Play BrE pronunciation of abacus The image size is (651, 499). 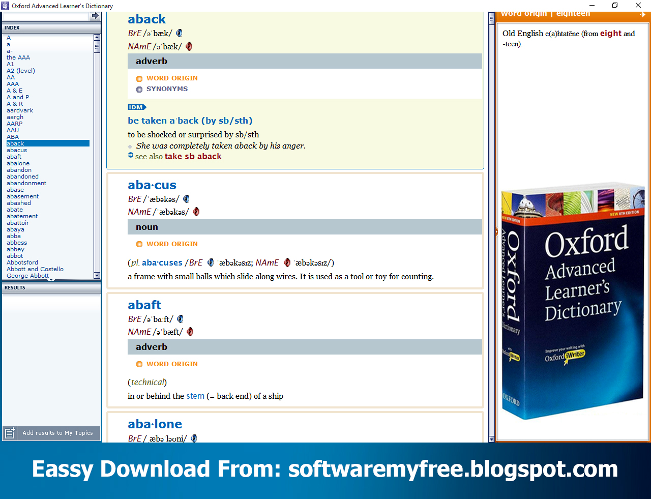[x=186, y=198]
